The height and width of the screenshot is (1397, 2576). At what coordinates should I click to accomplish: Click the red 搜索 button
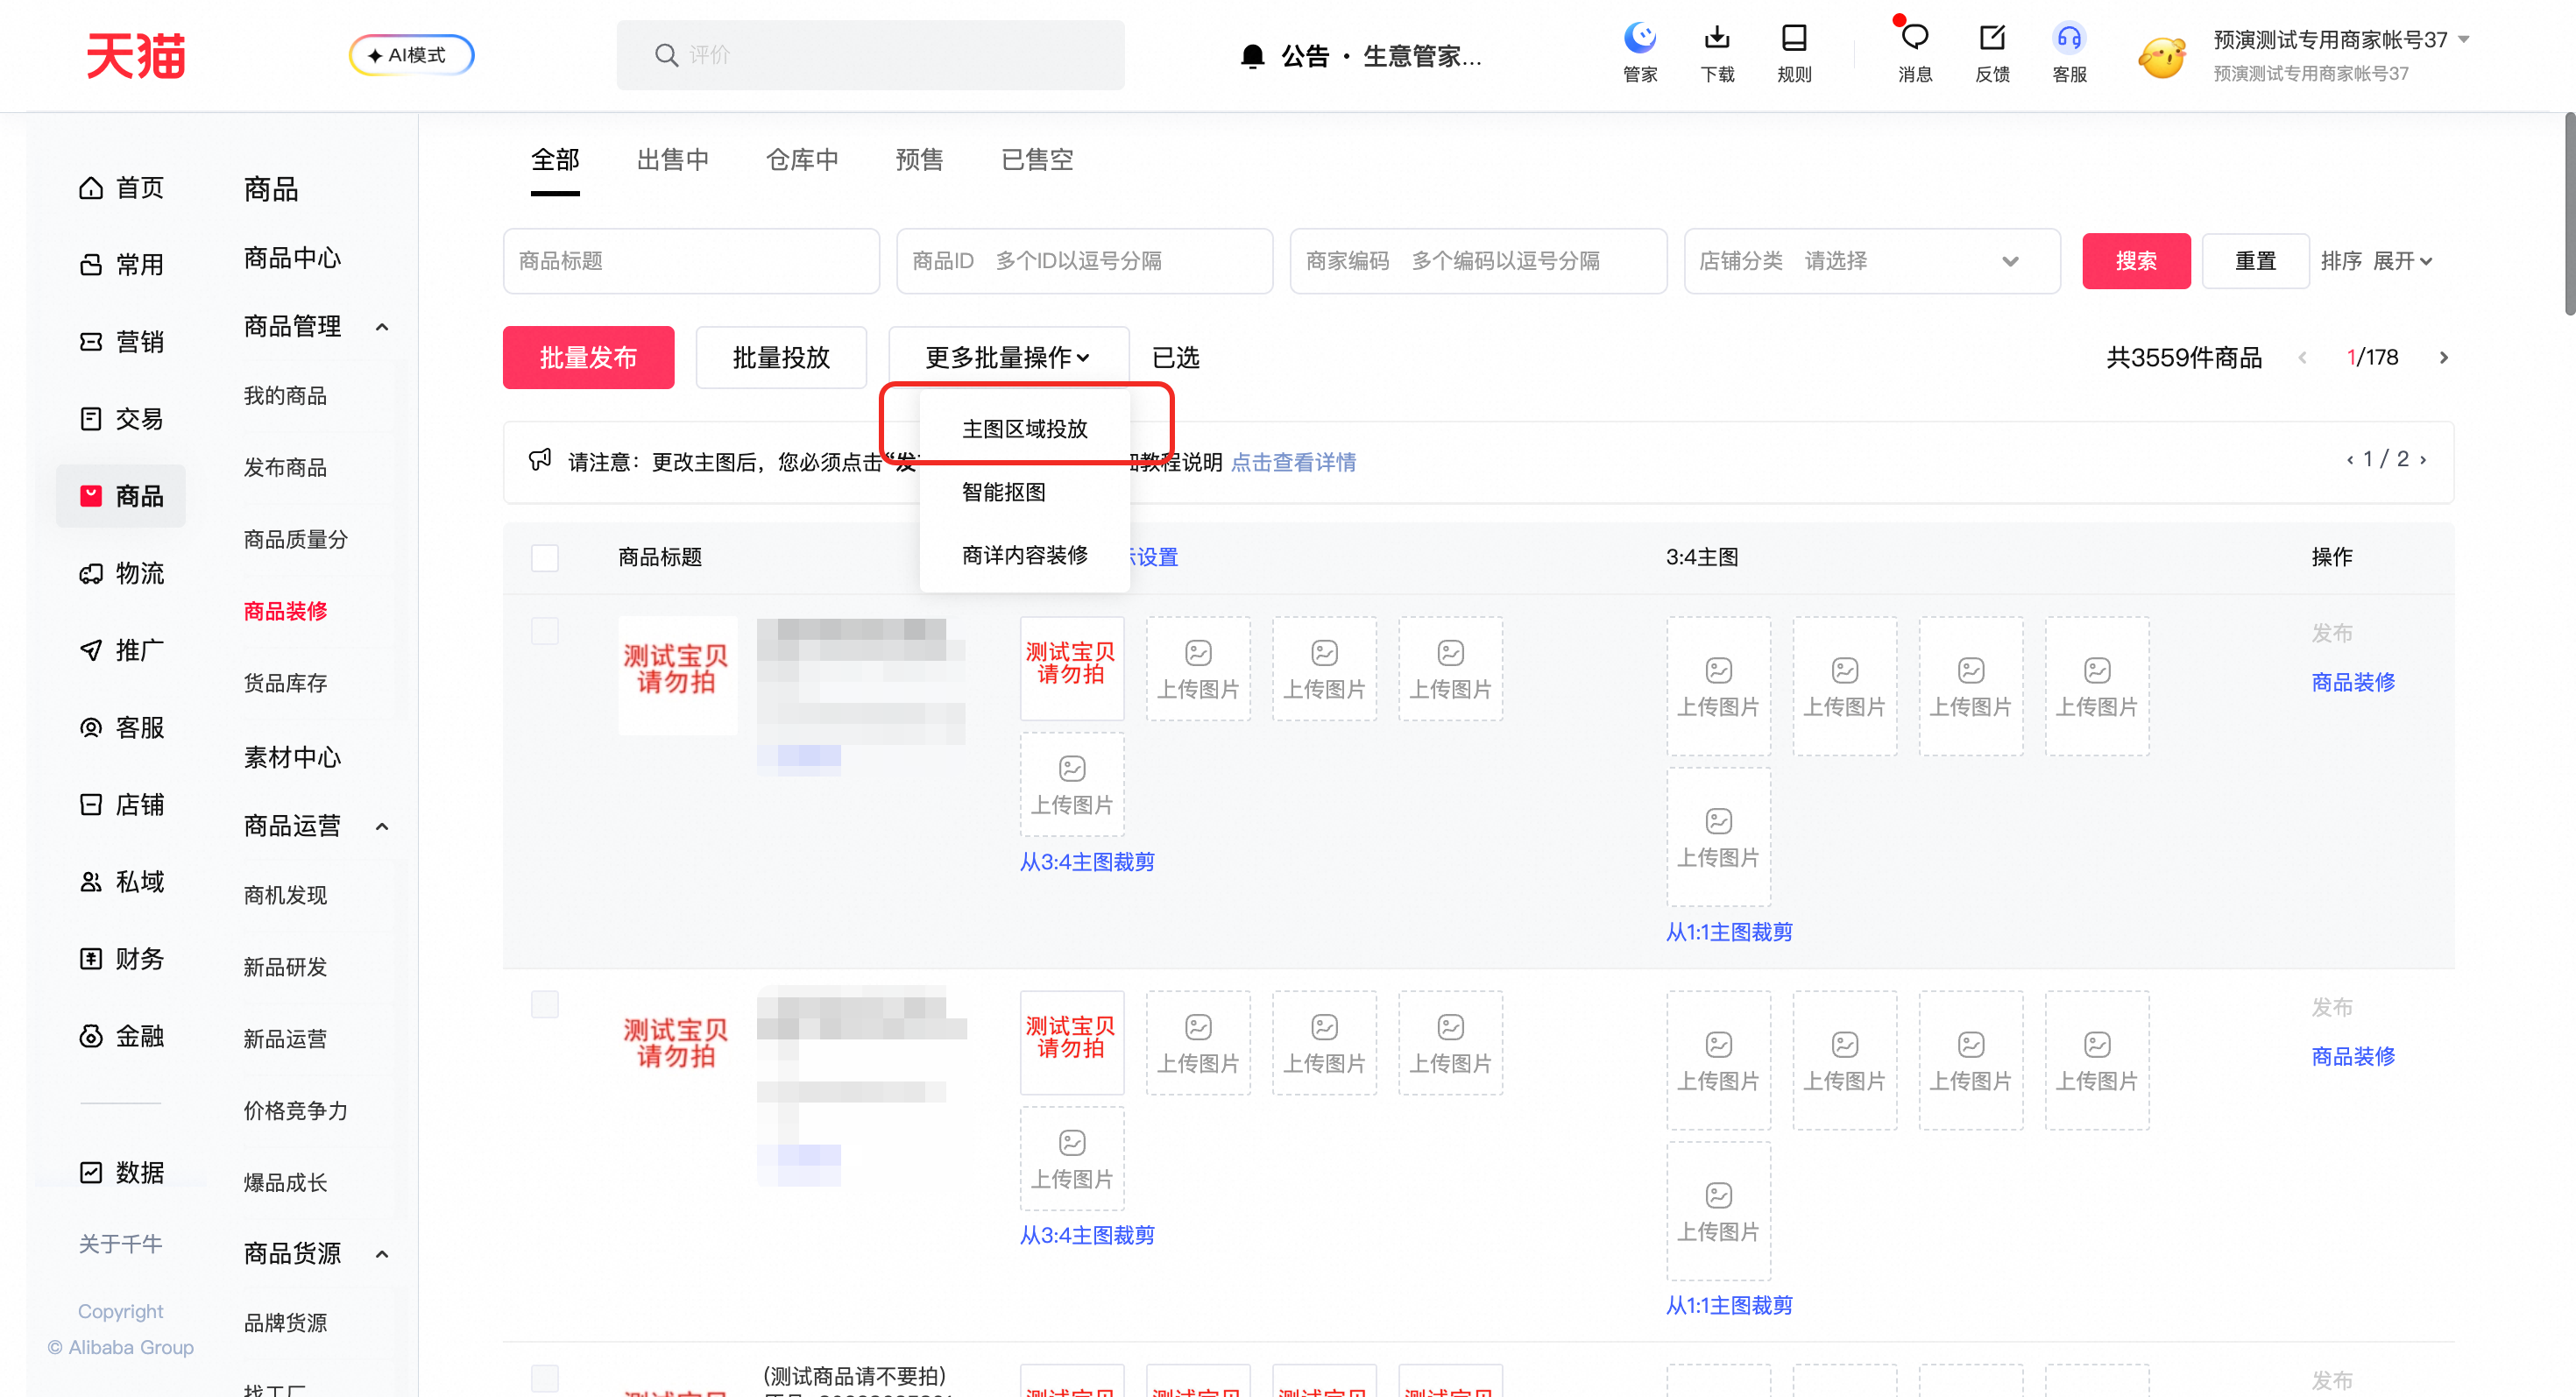click(2136, 261)
